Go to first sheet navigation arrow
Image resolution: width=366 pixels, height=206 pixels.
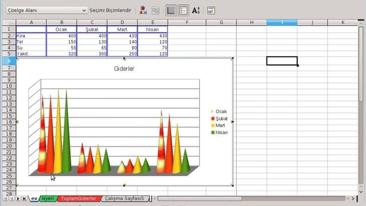tap(6, 199)
